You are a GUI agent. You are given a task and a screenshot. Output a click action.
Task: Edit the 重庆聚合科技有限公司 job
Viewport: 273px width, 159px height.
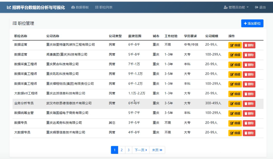click(235, 65)
